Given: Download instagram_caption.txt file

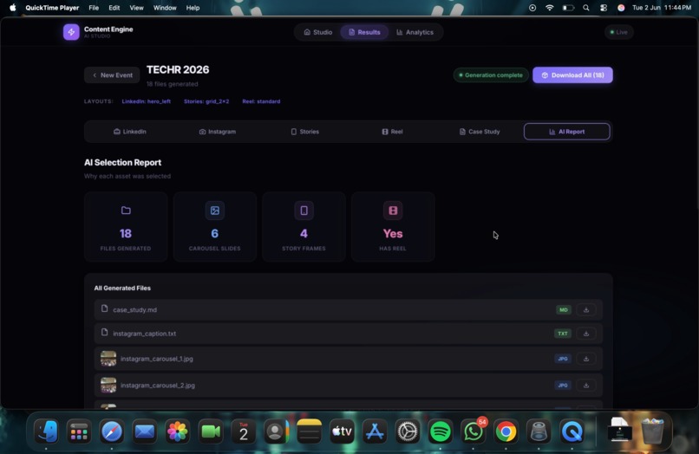Looking at the screenshot, I should pos(586,334).
